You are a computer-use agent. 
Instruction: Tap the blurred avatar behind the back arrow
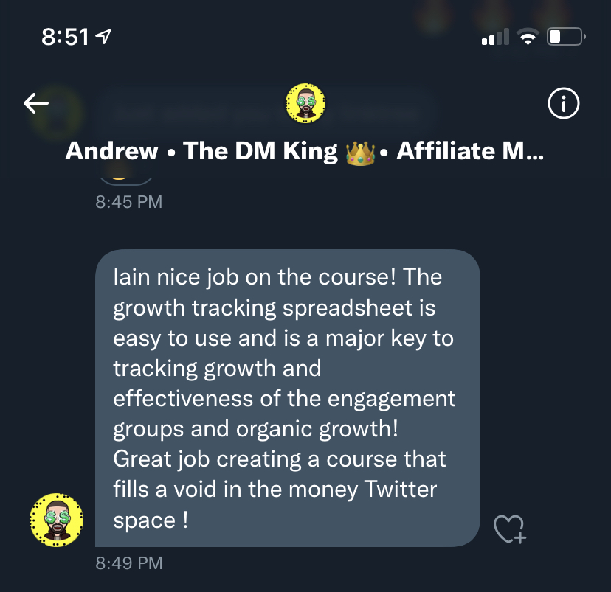point(57,114)
